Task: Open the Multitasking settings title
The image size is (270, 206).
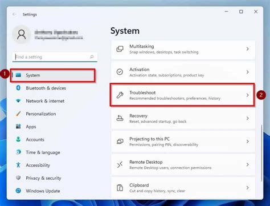Action: [142, 46]
